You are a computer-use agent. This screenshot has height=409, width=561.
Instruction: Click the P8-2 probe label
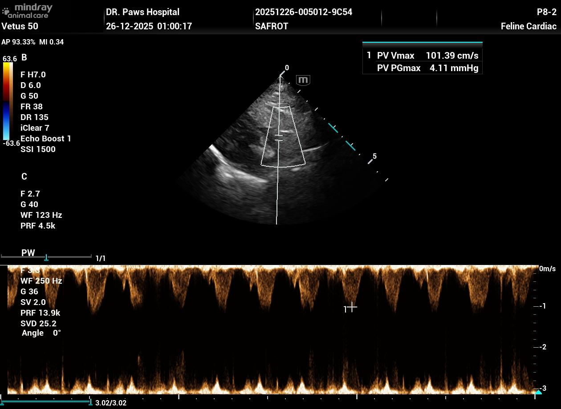pyautogui.click(x=546, y=12)
